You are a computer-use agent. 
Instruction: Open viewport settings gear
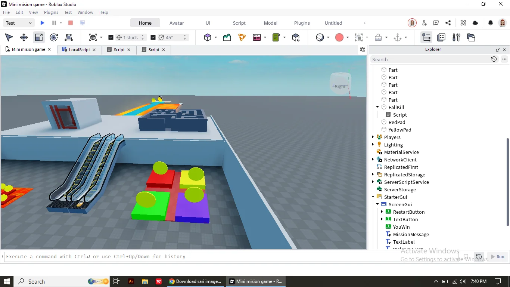[362, 49]
